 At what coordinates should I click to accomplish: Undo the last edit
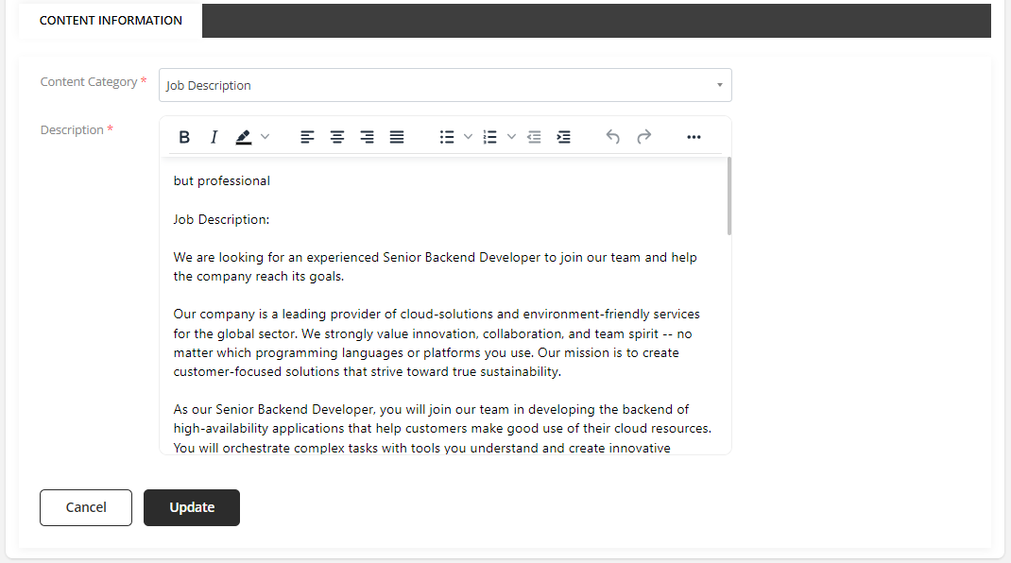click(613, 137)
